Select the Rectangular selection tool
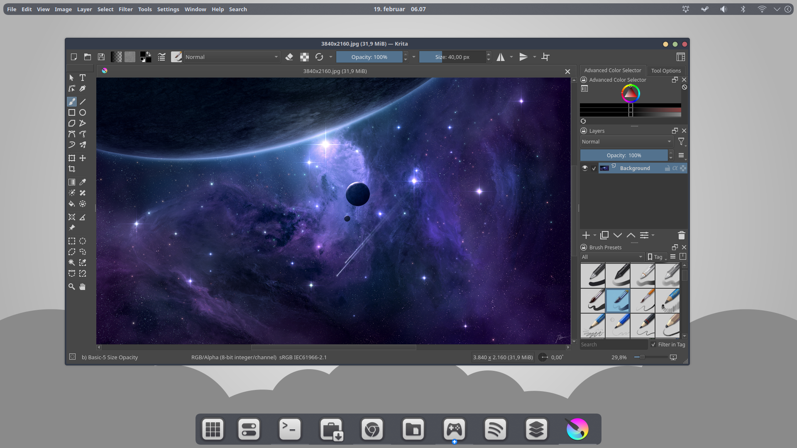Viewport: 797px width, 448px height. pyautogui.click(x=72, y=241)
